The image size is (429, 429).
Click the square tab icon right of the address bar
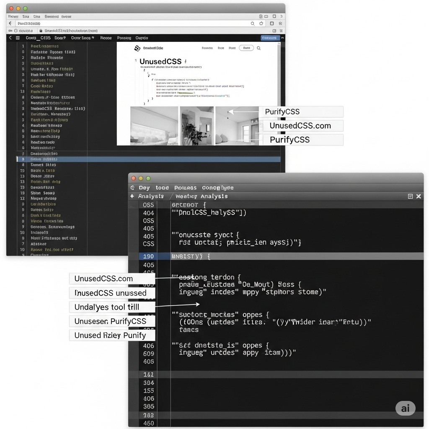pos(271,23)
